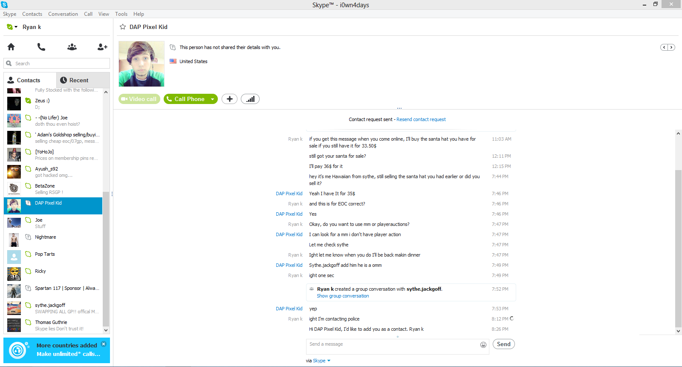Image resolution: width=682 pixels, height=367 pixels.
Task: Click the Send button
Action: [503, 344]
